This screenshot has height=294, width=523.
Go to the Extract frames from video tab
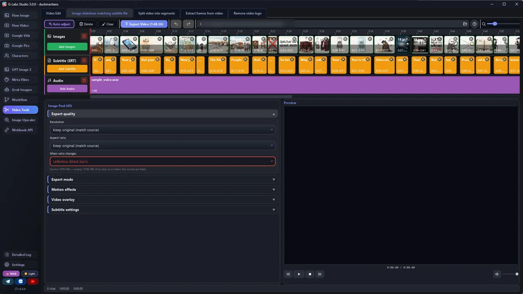(x=204, y=13)
